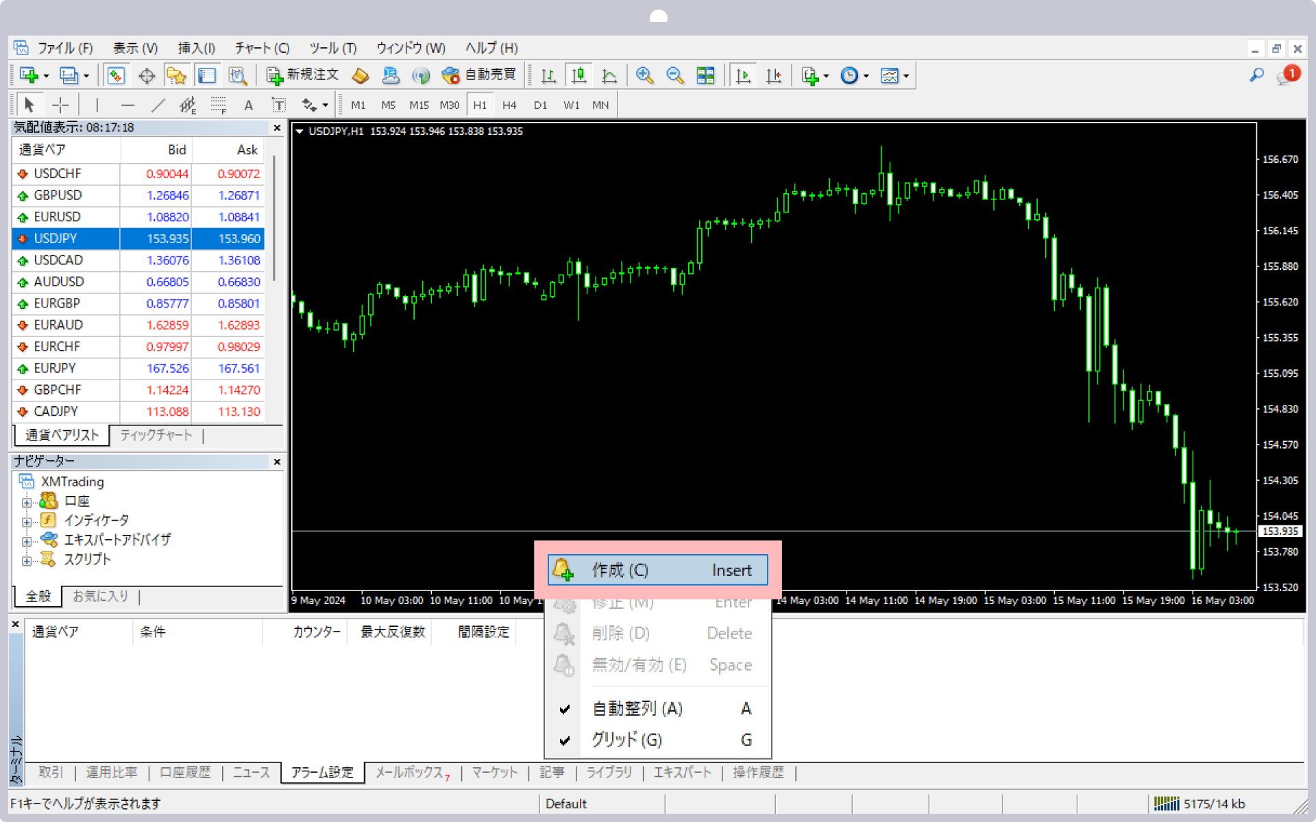Switch chart to line chart icon
This screenshot has height=822, width=1316.
[x=609, y=75]
